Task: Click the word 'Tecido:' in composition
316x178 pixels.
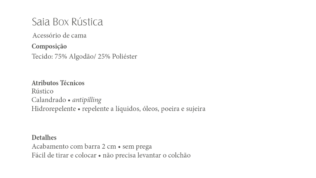Action: point(42,56)
